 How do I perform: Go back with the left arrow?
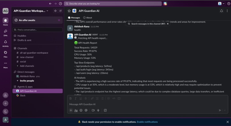click(50, 4)
